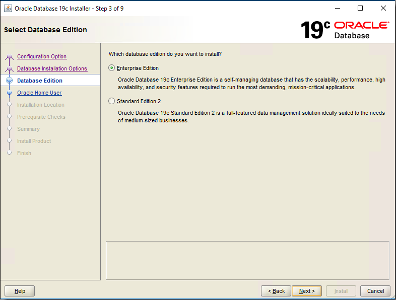Jump to the Oracle Home User step
This screenshot has height=300, width=396.
(39, 93)
